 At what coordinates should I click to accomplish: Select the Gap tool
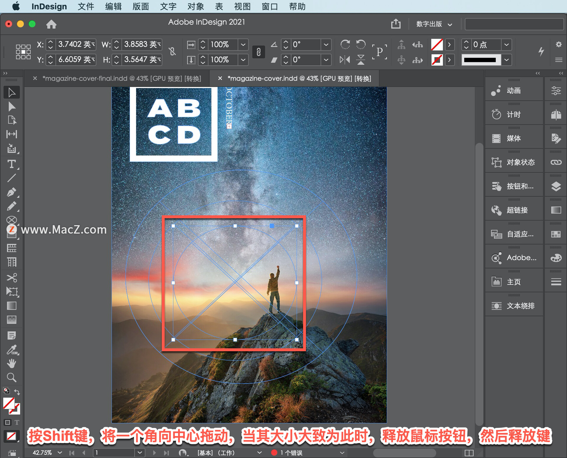coord(12,134)
